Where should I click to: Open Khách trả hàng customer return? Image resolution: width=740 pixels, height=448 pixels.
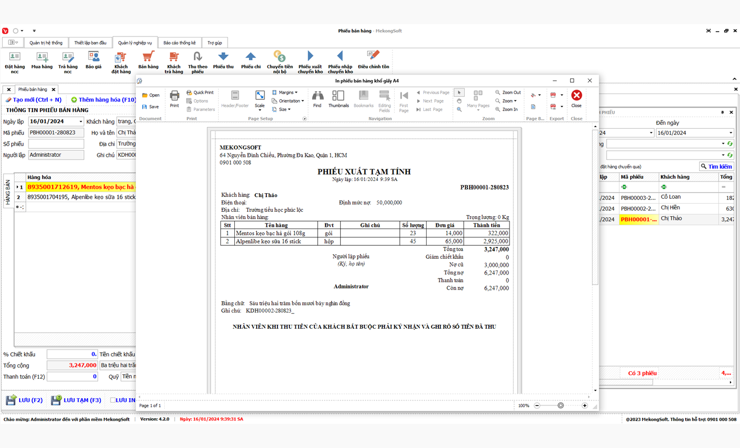[x=174, y=63]
